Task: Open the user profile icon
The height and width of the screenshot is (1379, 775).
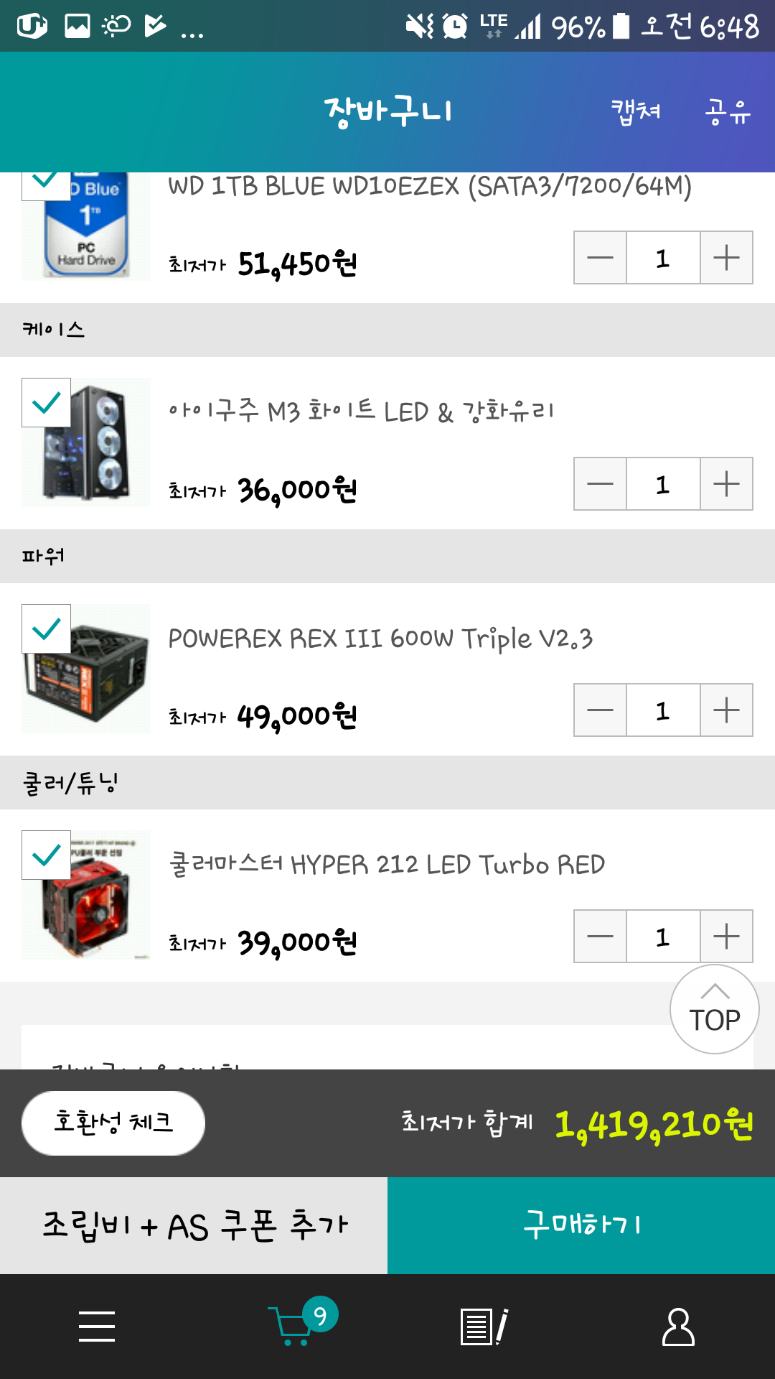Action: [x=678, y=1327]
